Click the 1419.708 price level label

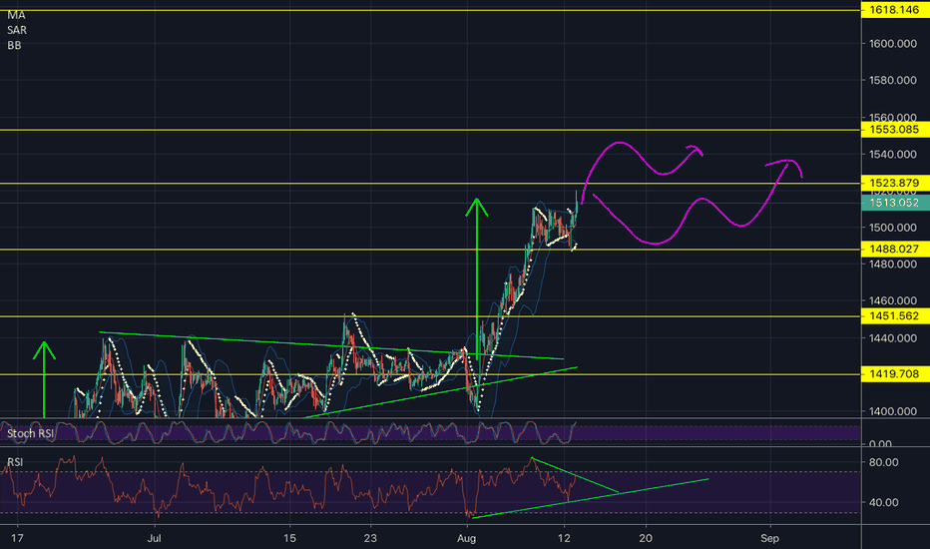tap(894, 374)
